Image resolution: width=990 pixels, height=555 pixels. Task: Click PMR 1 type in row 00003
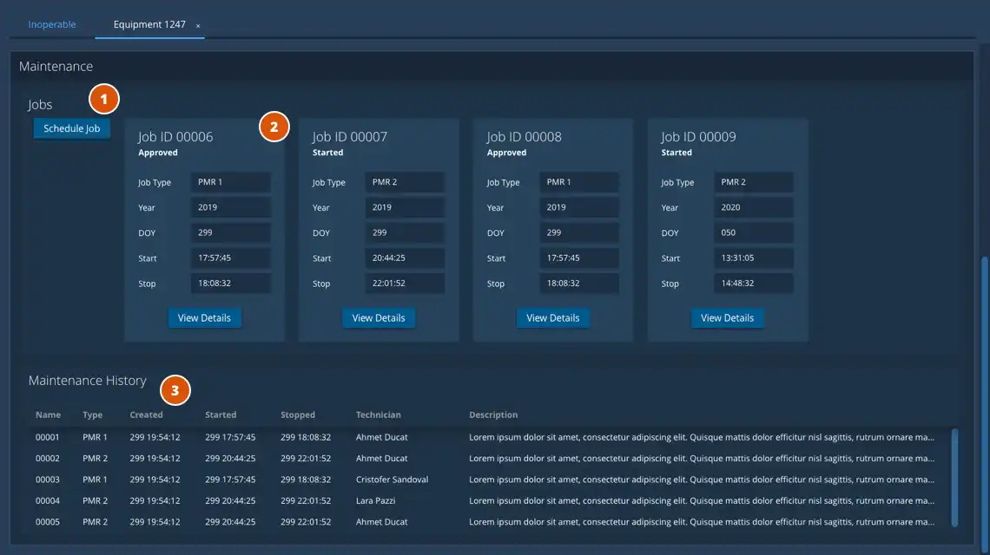pyautogui.click(x=95, y=480)
